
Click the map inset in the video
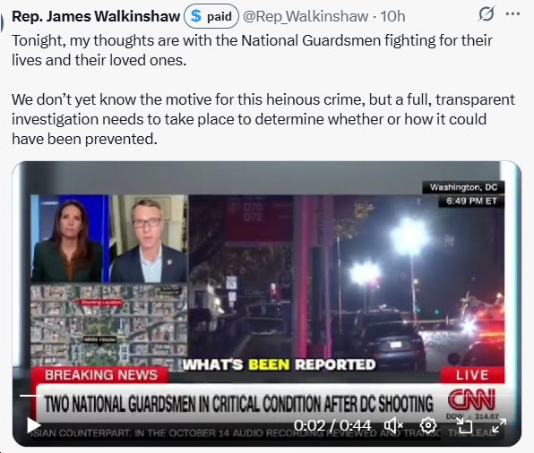[109, 326]
